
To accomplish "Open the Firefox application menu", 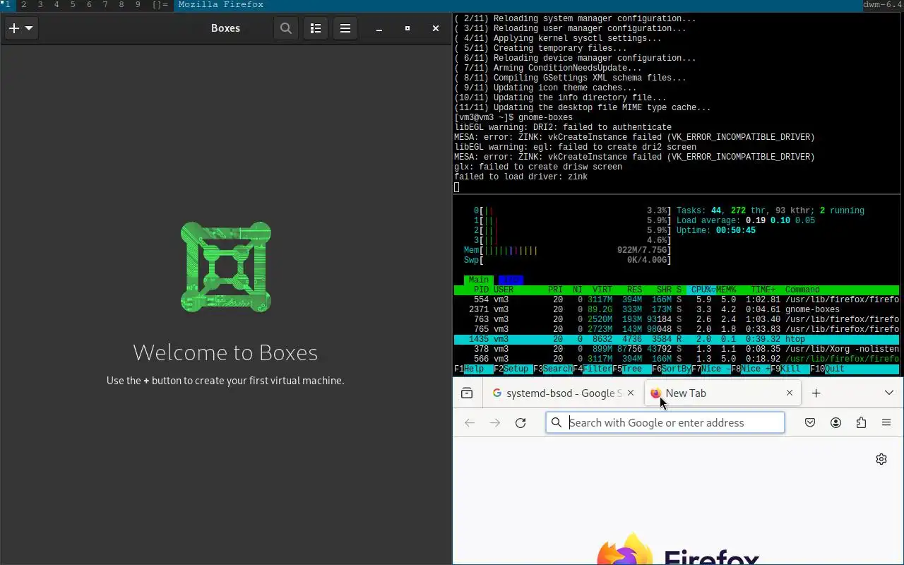I will [886, 423].
